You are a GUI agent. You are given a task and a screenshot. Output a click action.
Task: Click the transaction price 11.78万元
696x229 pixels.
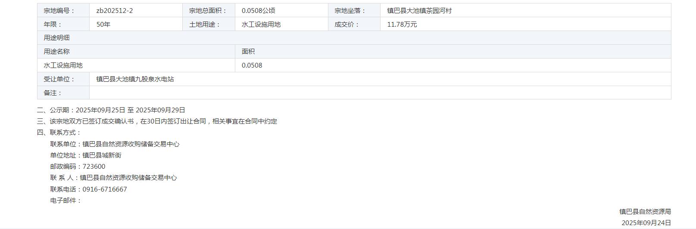(402, 25)
